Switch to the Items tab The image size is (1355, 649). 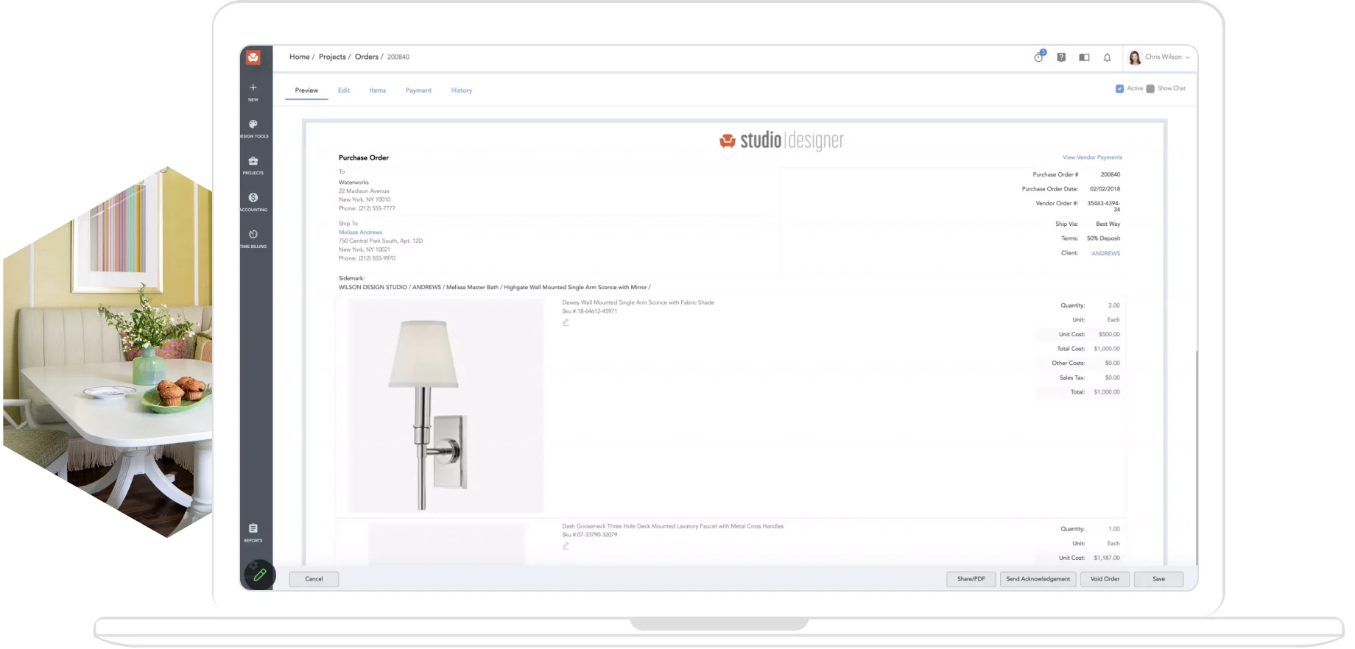click(378, 91)
